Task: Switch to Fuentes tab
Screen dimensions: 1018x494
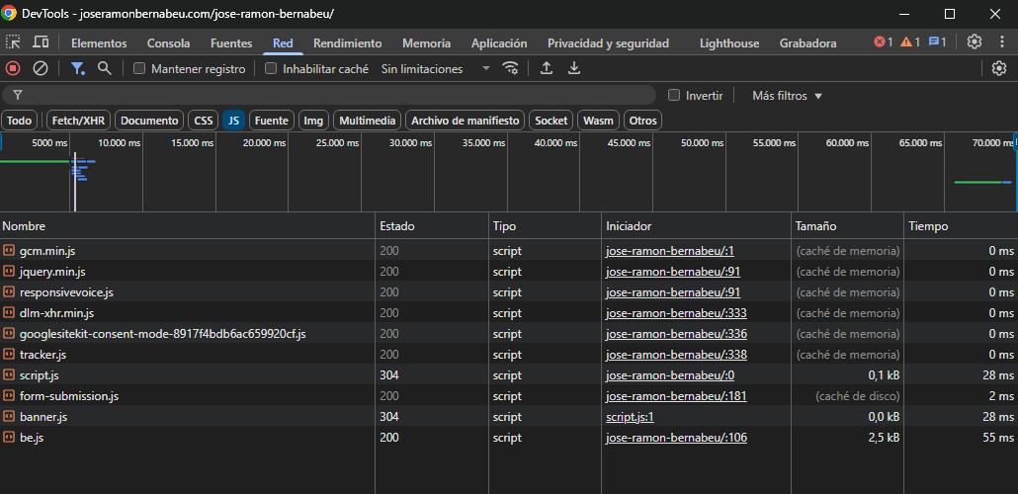Action: [x=231, y=43]
